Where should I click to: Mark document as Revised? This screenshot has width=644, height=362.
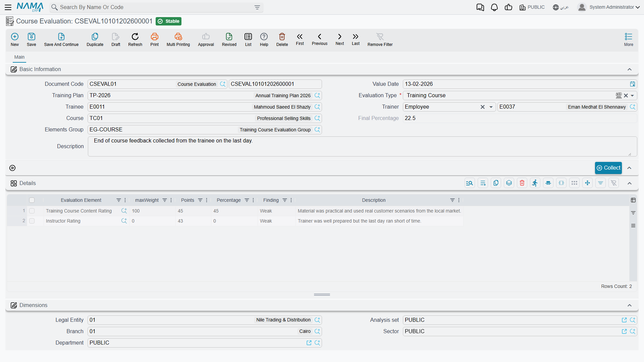pyautogui.click(x=229, y=39)
